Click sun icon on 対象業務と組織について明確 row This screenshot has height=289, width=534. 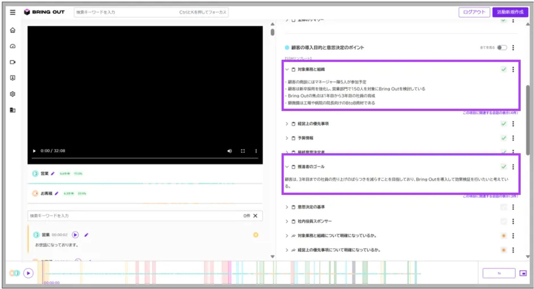click(503, 236)
